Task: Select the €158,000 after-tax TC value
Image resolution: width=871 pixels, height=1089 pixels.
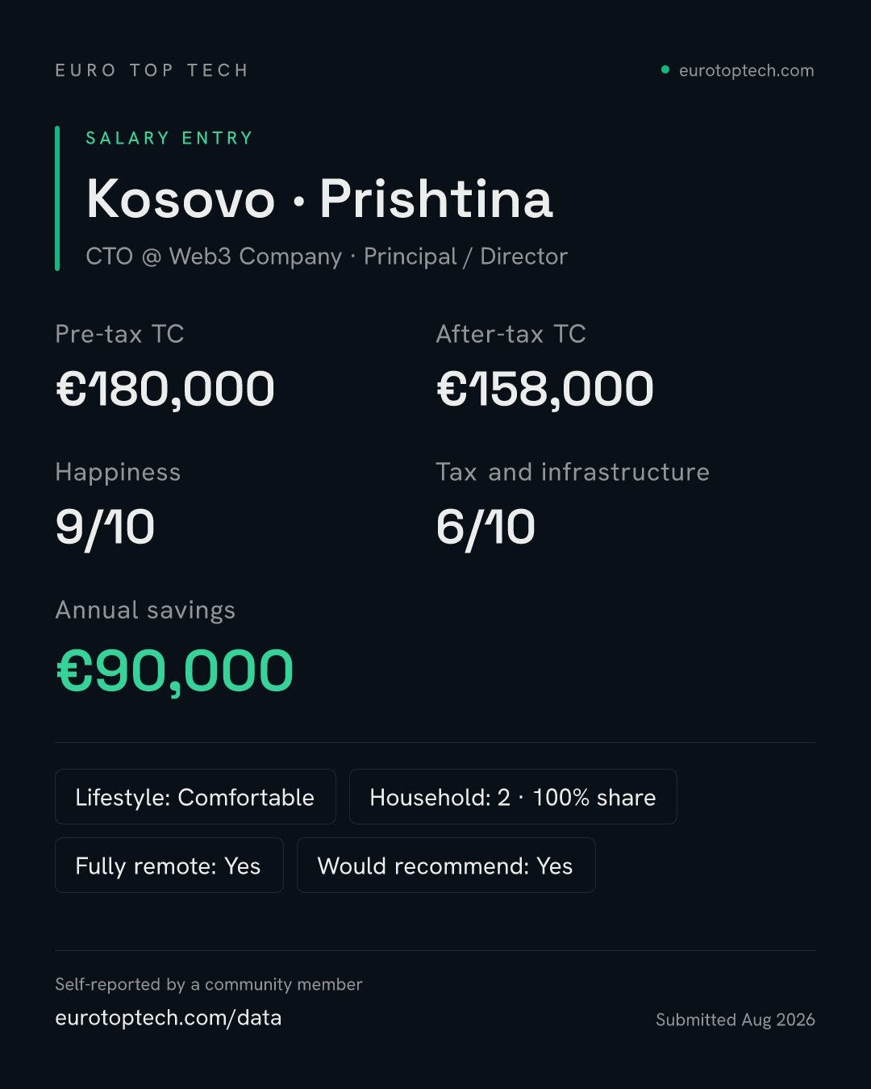Action: coord(545,389)
